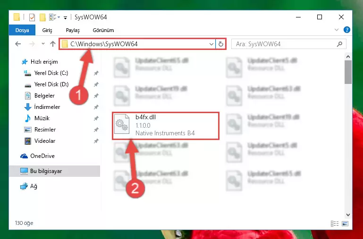Maximize the SysWOW64 window

320,17
